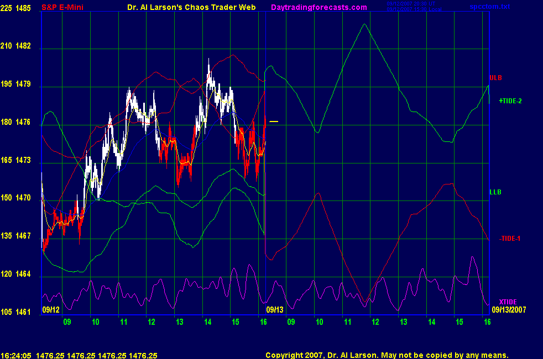Screen dimensions: 543x359
Task: Click the 14 hour label of the 09/12 session
Action: tap(207, 322)
